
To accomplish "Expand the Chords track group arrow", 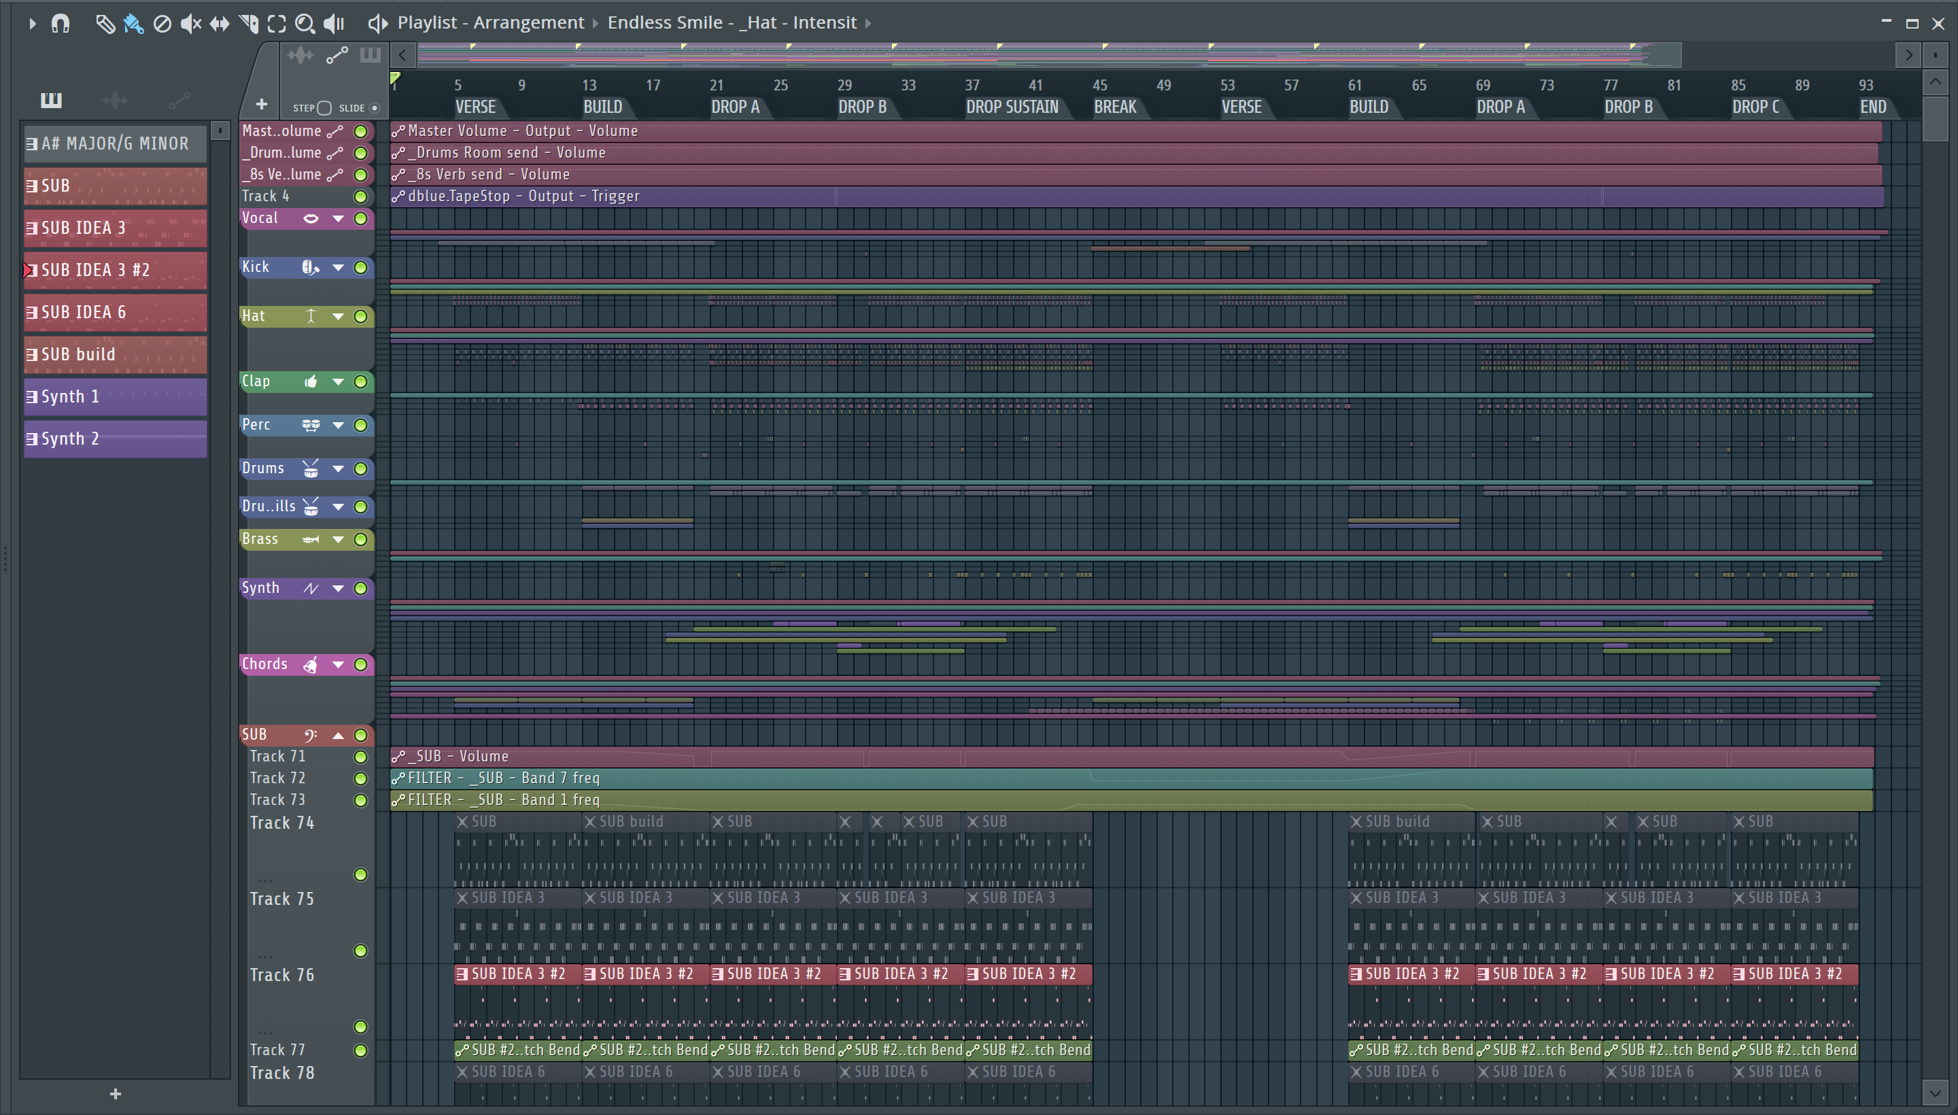I will tap(338, 665).
